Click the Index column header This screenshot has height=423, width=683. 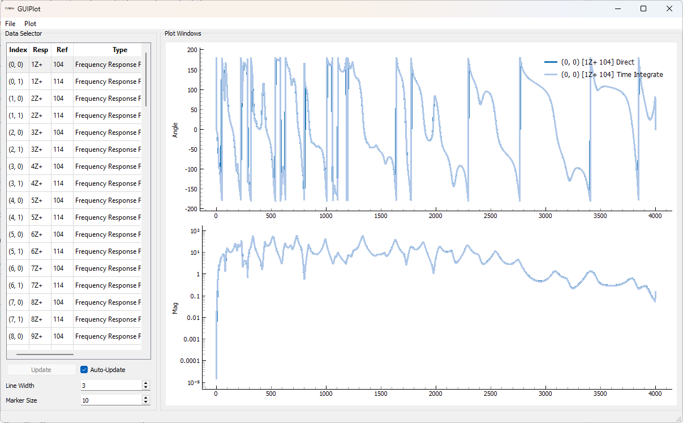18,50
